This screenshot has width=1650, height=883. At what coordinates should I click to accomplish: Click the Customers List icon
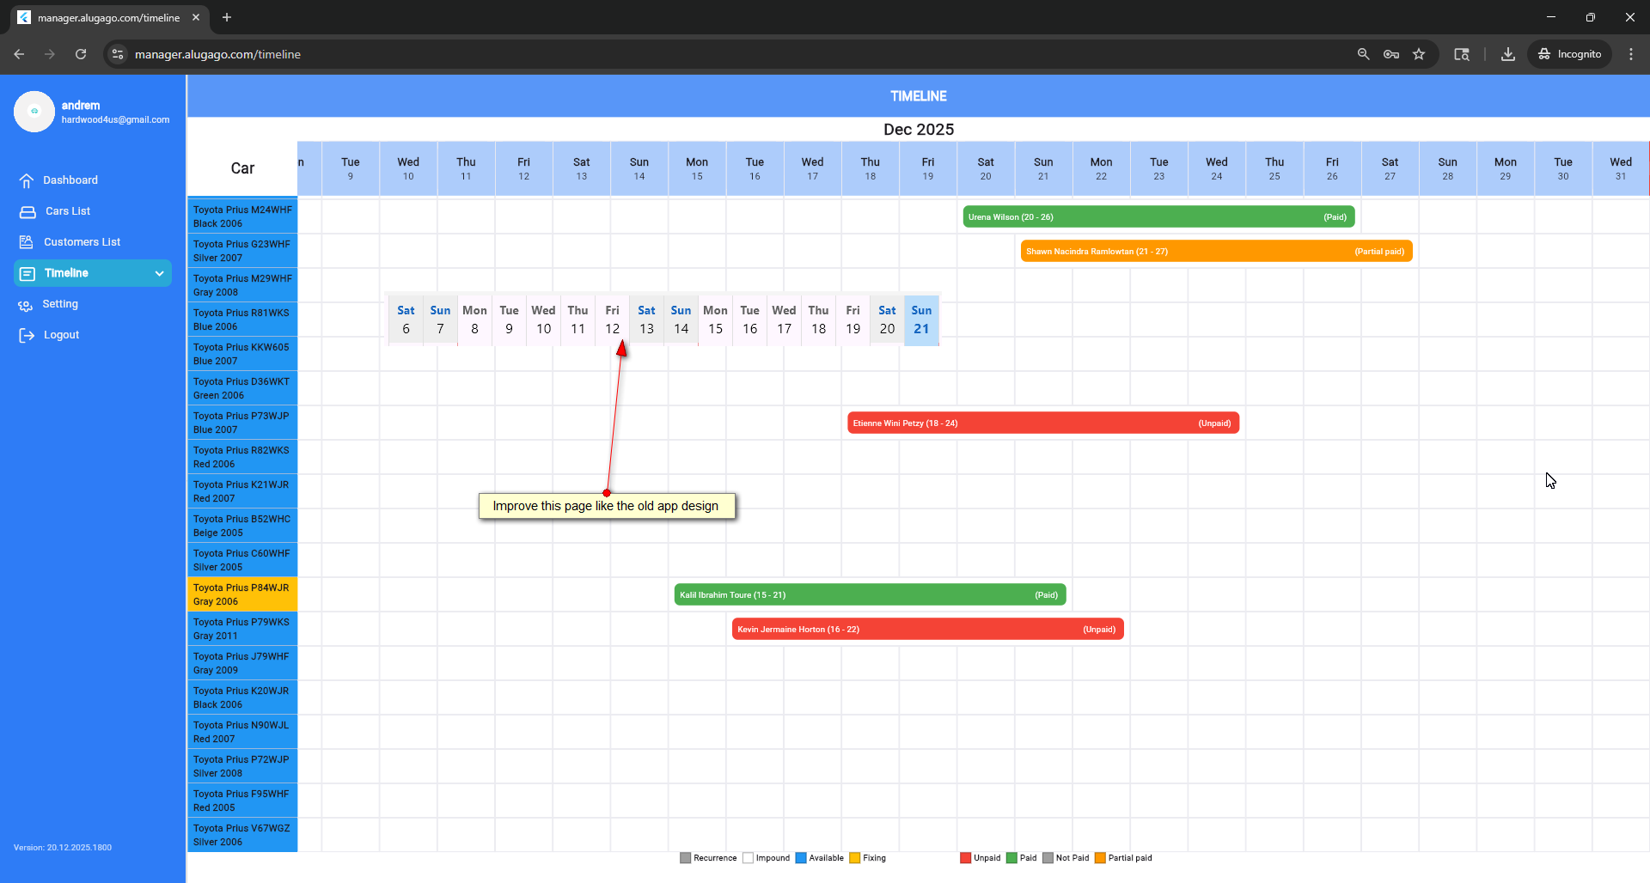27,242
